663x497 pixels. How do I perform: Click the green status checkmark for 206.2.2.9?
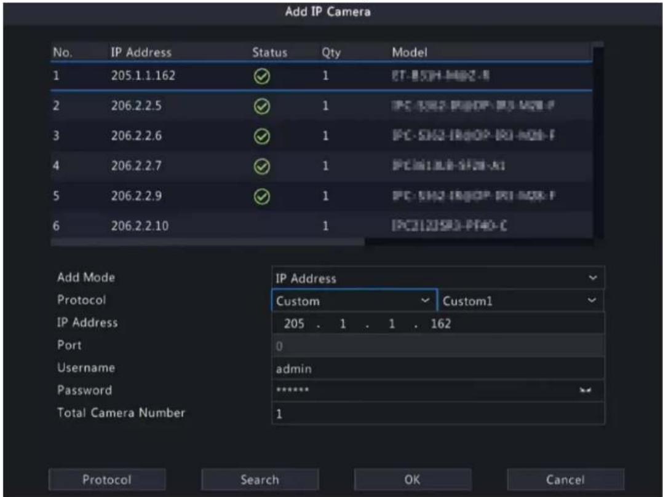262,197
